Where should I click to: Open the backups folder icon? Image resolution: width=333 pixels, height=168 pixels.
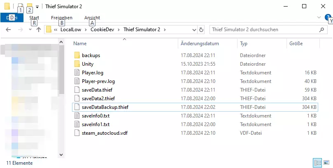[77, 55]
